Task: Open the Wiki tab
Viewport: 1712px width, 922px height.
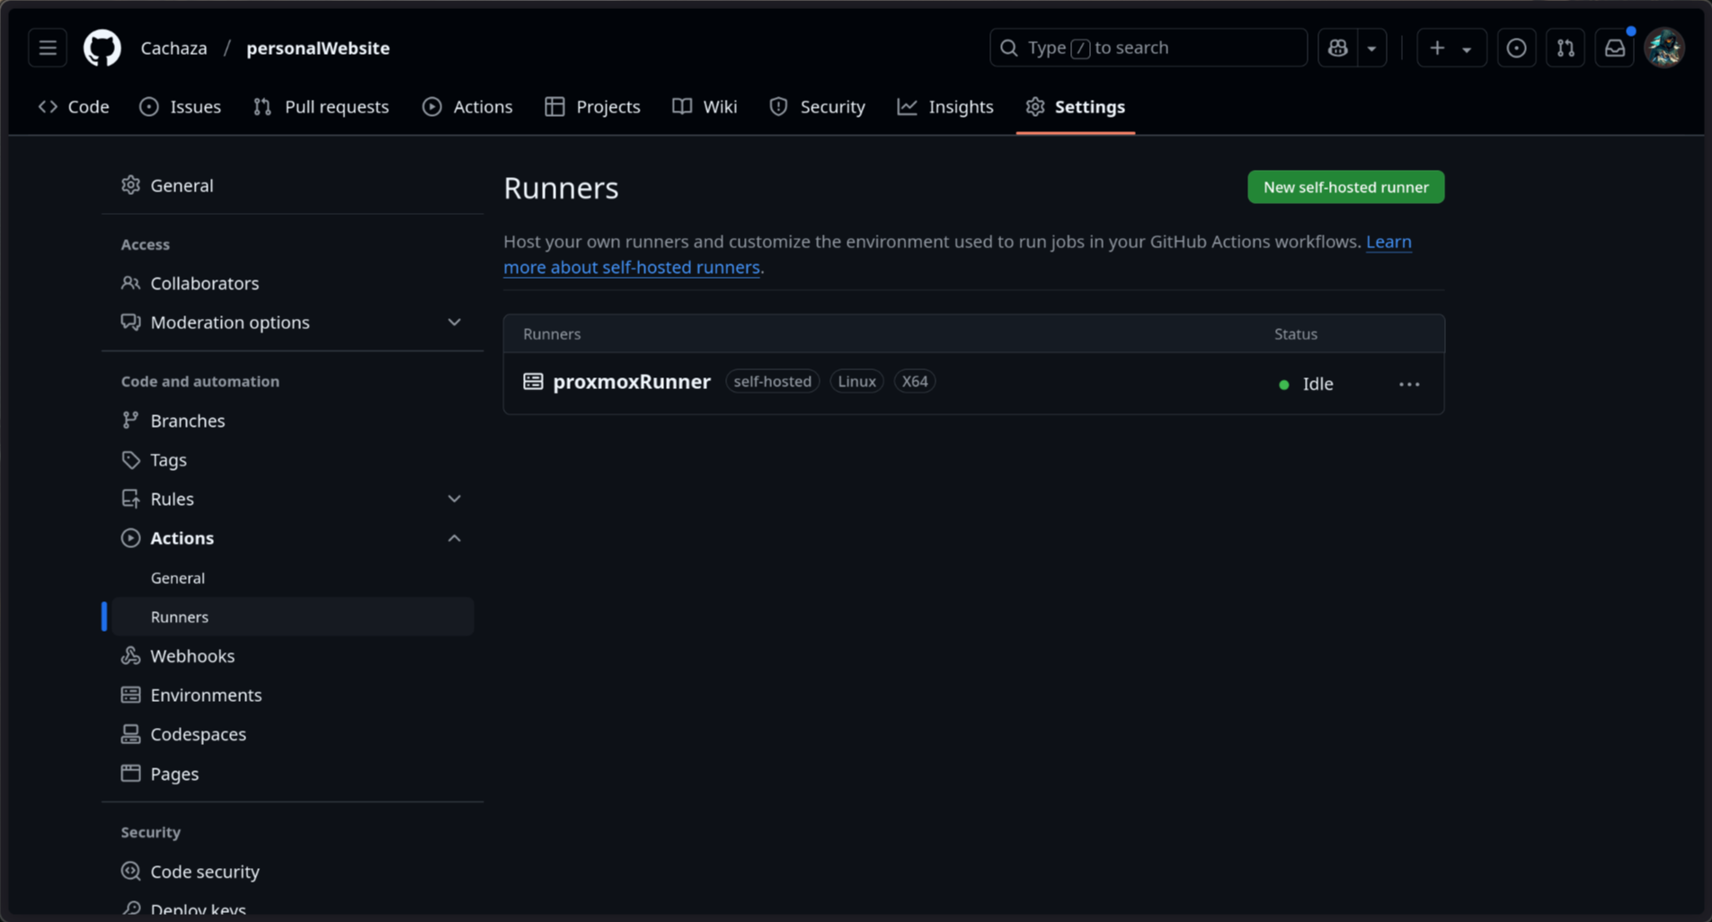Action: (705, 106)
